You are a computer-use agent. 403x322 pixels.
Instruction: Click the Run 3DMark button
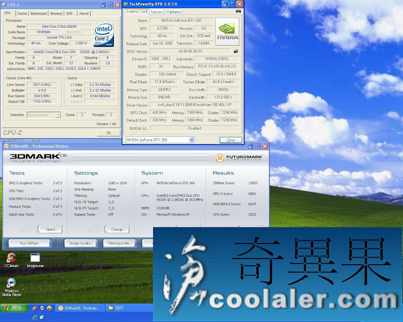click(30, 243)
